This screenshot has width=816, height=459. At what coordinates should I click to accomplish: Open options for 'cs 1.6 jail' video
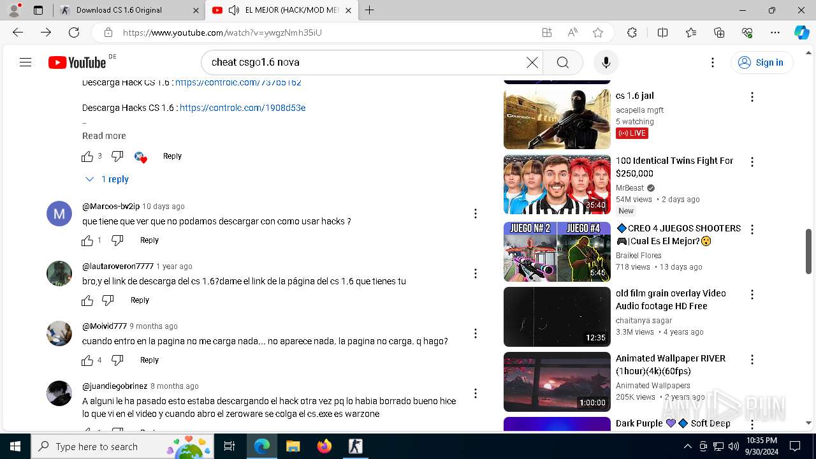tap(752, 97)
